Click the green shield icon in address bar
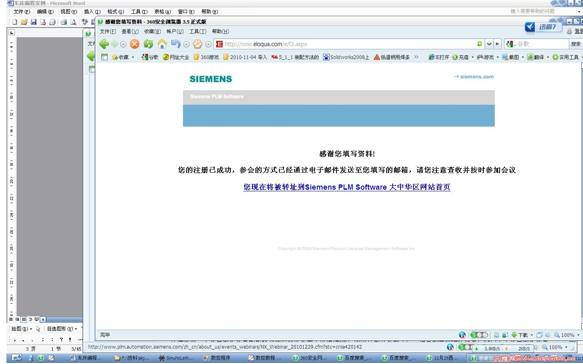Screen dimensions: 583x364 pyautogui.click(x=480, y=44)
